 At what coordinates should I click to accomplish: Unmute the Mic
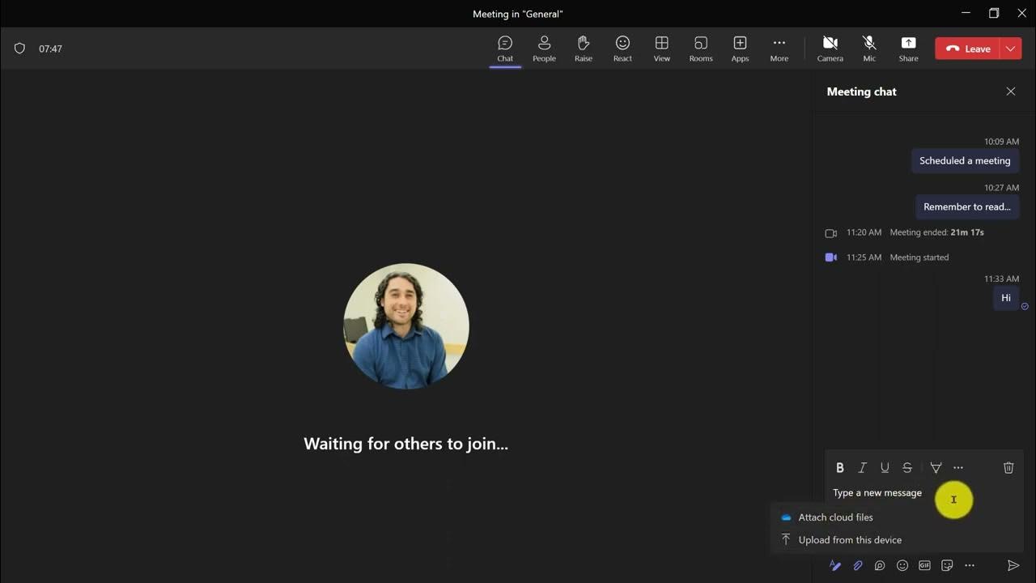(x=869, y=49)
